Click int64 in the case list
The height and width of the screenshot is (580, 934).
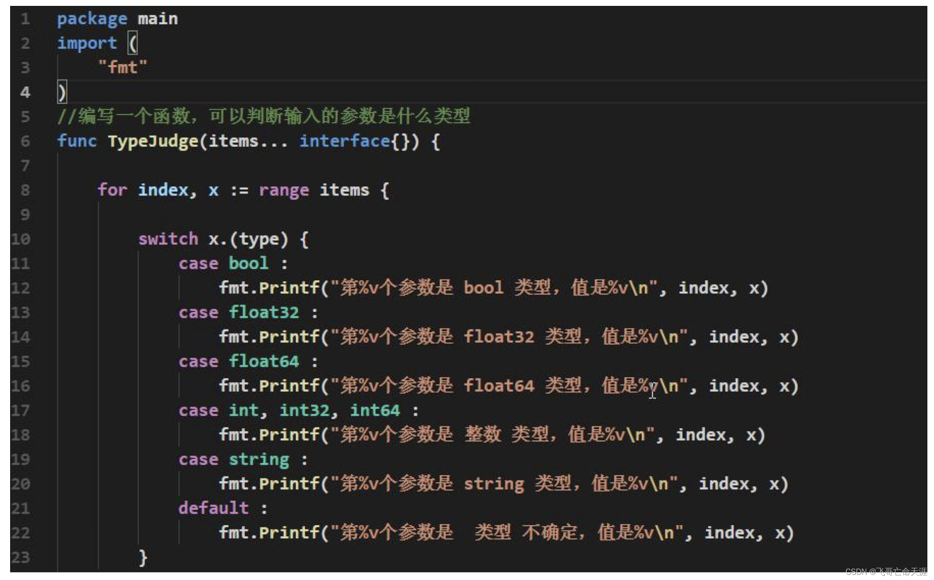pyautogui.click(x=375, y=410)
